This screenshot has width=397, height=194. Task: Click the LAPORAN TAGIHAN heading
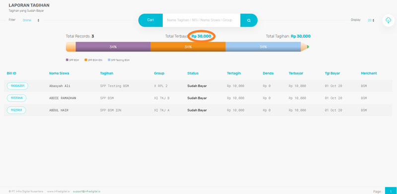click(29, 5)
